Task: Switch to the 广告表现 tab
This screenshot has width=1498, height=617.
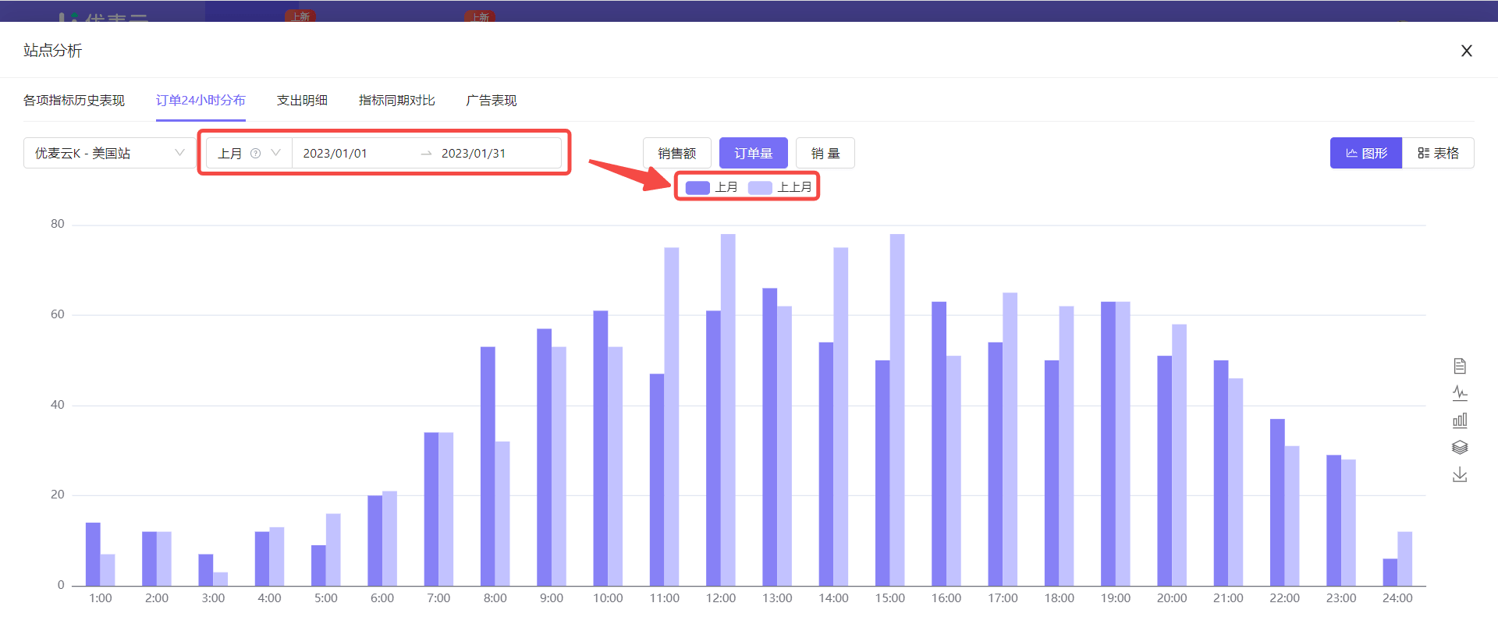Action: (492, 101)
